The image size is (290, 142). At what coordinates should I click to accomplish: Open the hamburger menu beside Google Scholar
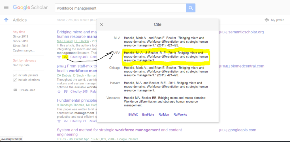[x=6, y=8]
